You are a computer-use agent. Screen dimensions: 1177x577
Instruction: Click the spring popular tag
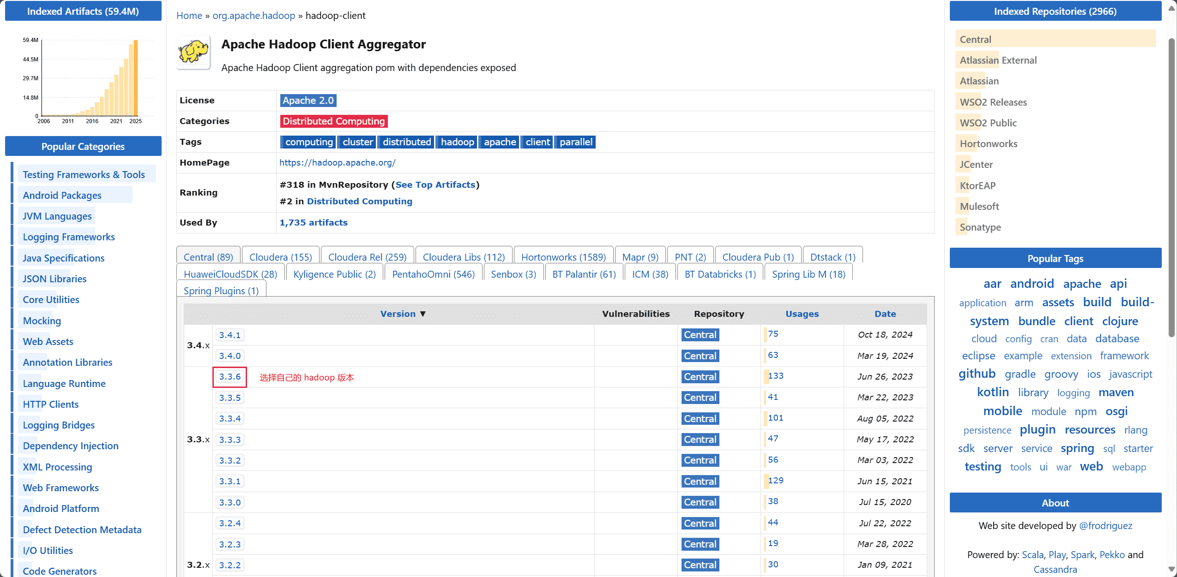[1077, 448]
